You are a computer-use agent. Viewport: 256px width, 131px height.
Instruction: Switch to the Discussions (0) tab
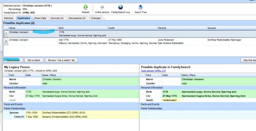tap(77, 18)
